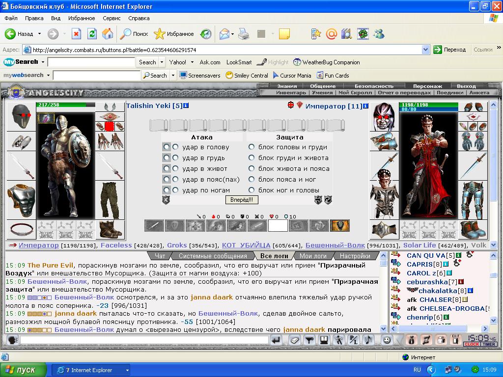Click the masked helmet slot of Император
The width and height of the screenshot is (503, 377).
(x=384, y=117)
